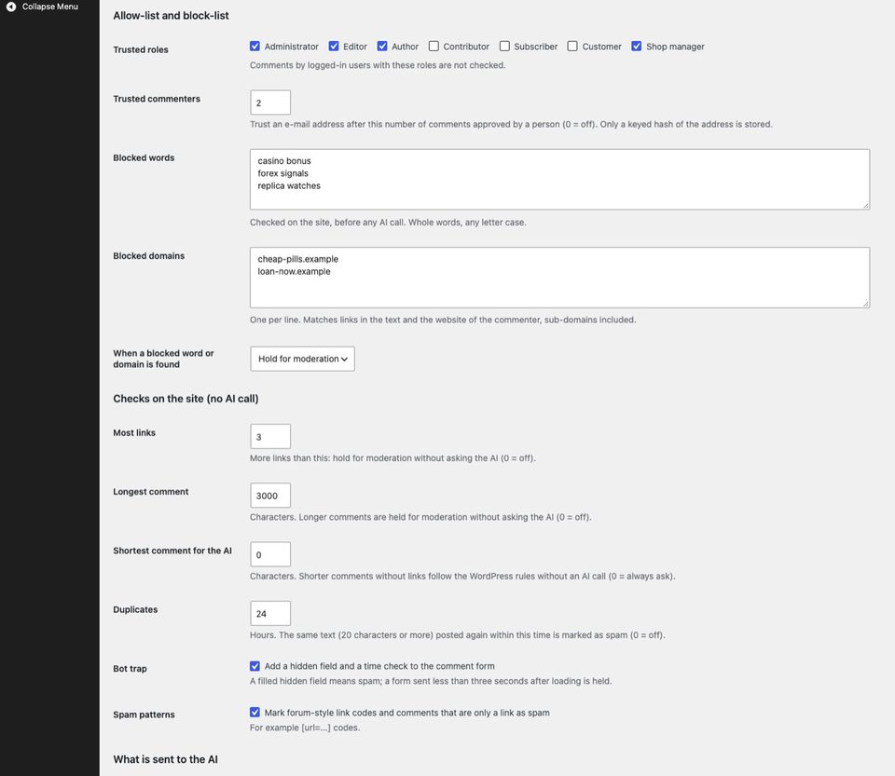Screen dimensions: 895x776
Task: Click the 'Blocked words' row label
Action: 144,158
